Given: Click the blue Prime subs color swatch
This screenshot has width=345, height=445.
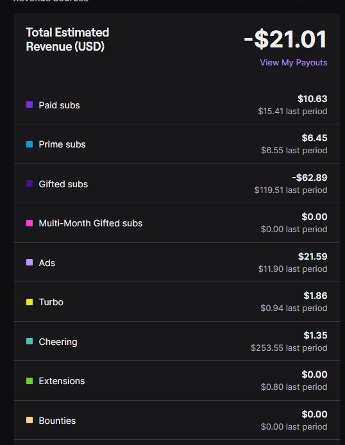Looking at the screenshot, I should (29, 144).
